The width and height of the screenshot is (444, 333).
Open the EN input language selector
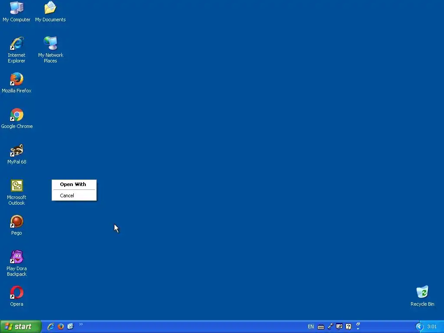pos(310,327)
